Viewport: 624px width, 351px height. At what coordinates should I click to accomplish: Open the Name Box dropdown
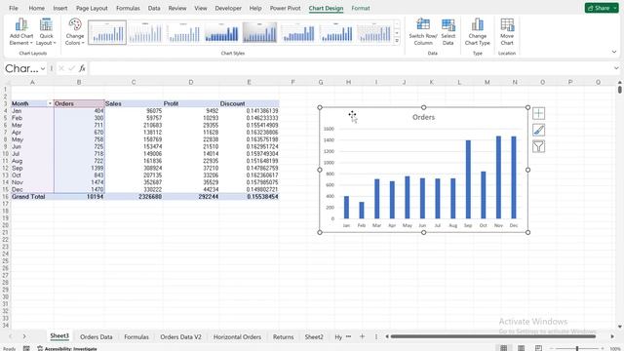(x=43, y=68)
